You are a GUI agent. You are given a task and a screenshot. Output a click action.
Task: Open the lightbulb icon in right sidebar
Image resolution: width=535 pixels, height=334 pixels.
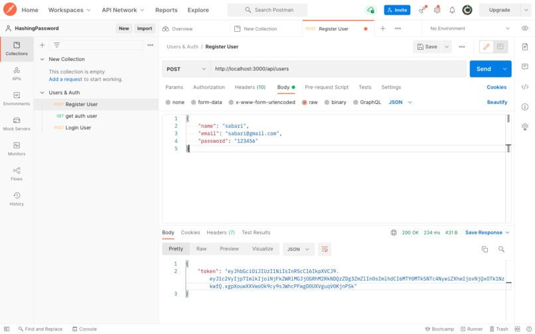pos(525,127)
